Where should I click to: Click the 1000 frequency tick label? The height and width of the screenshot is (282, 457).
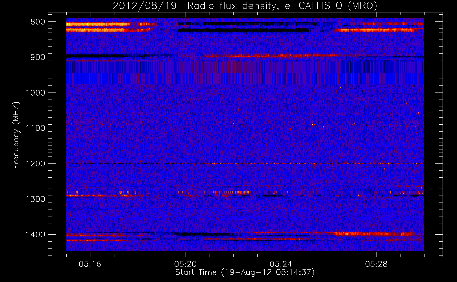(35, 93)
